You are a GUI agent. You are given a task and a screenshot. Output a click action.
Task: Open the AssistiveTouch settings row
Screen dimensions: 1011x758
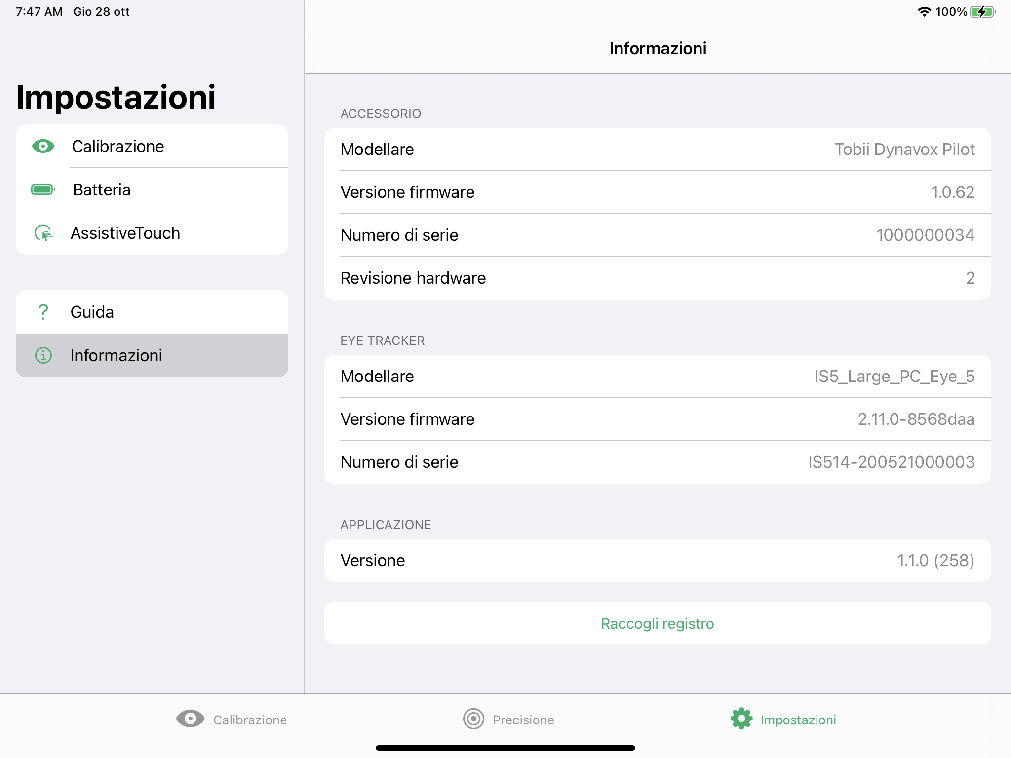point(152,233)
